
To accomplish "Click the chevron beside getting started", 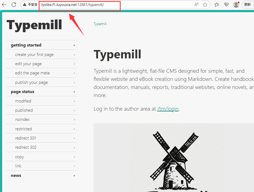I will pos(74,45).
